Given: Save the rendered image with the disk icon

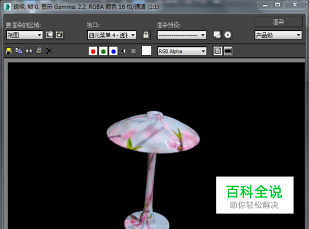Looking at the screenshot, I should (x=9, y=51).
